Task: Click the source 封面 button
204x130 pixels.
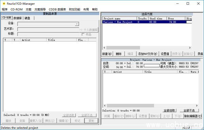Action: click(22, 121)
